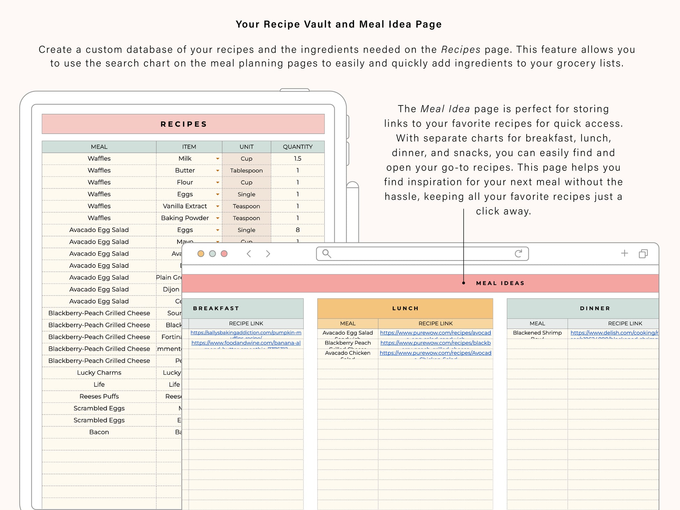The width and height of the screenshot is (680, 510).
Task: Open the foodandwine banana recipe link
Action: [246, 343]
